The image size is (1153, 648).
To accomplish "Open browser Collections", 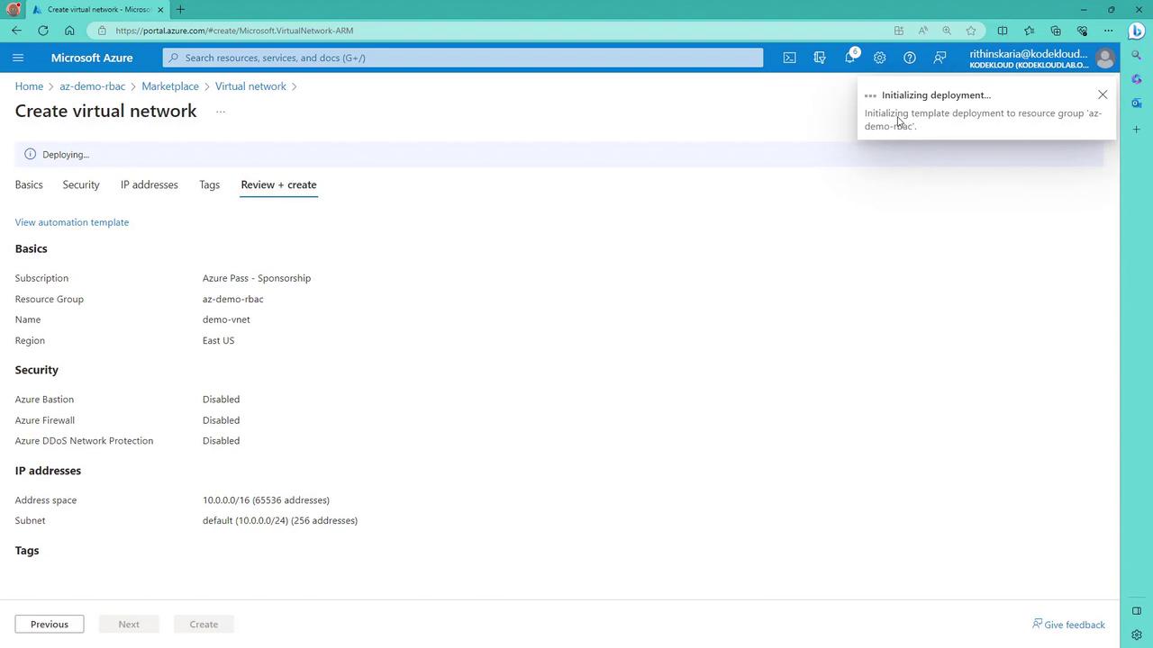I will (1056, 31).
